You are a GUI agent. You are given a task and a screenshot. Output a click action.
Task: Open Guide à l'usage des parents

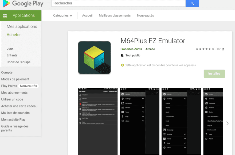(15, 128)
